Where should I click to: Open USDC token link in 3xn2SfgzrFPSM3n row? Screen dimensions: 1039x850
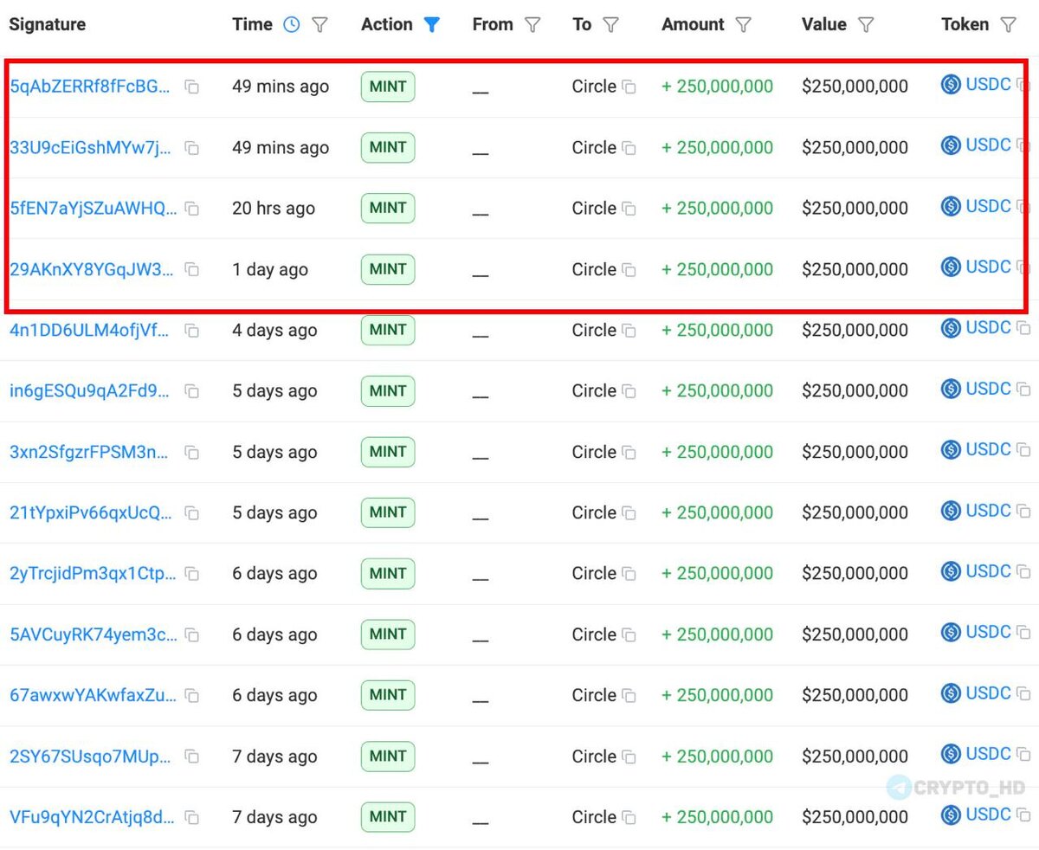point(988,449)
